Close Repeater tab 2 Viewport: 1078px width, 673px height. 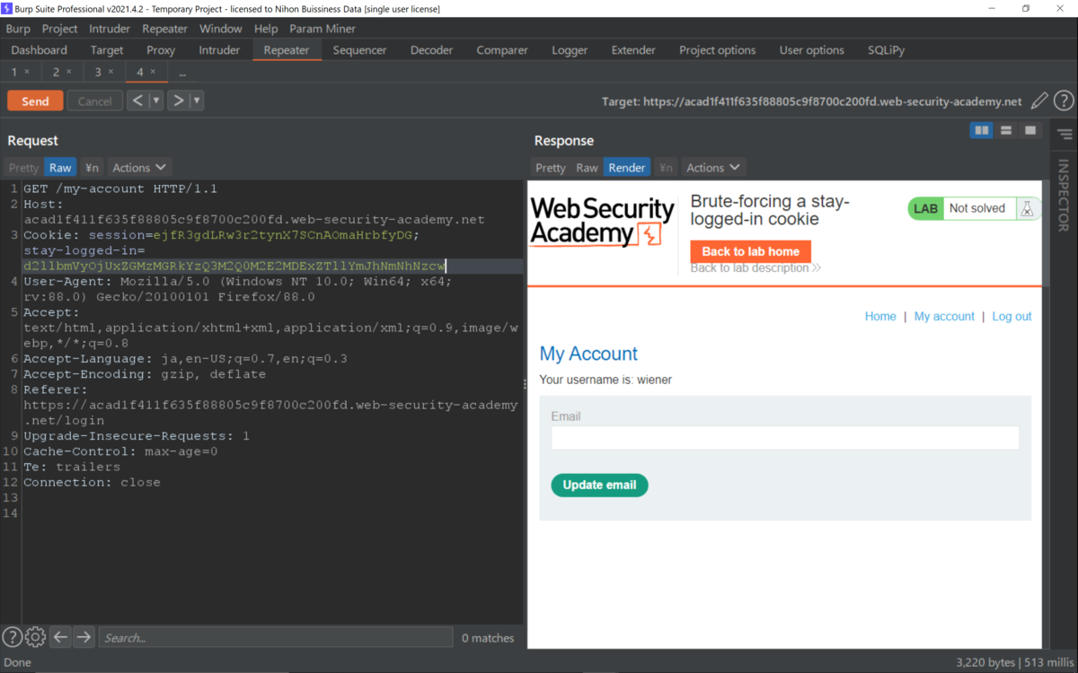coord(68,72)
